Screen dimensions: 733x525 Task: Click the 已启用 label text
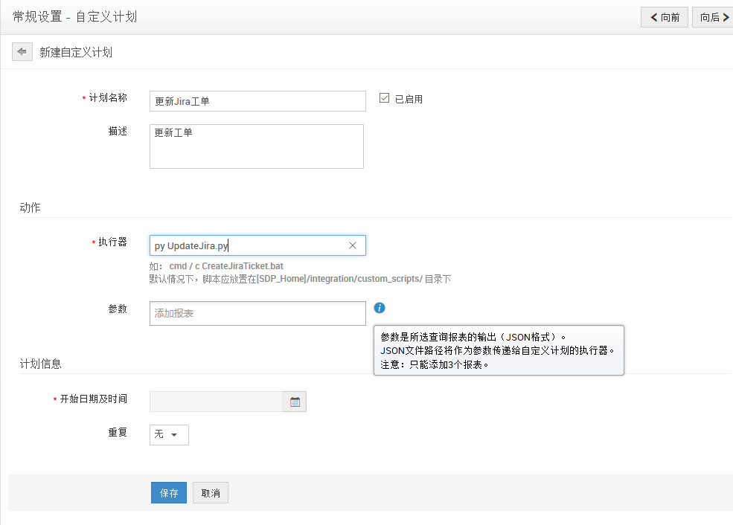click(x=409, y=99)
